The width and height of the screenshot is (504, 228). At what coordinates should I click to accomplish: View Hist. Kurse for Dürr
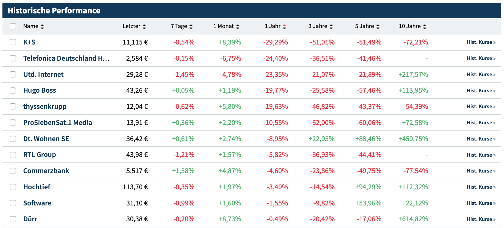[x=481, y=219]
